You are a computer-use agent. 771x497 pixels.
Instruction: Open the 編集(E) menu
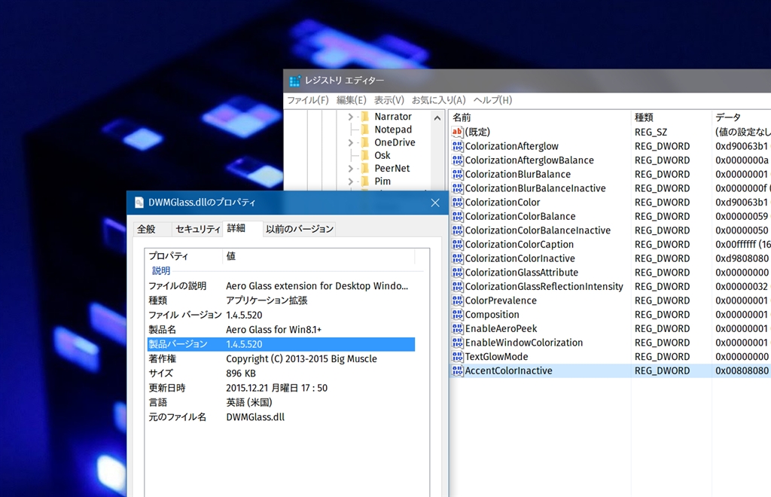pyautogui.click(x=351, y=100)
